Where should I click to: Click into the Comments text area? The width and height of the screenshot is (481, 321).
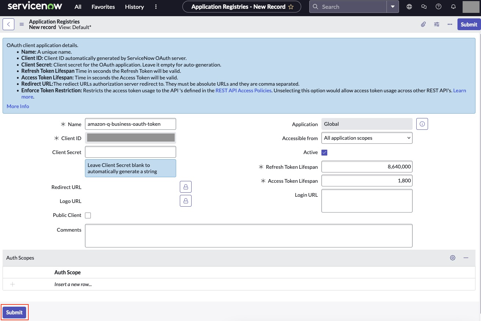(249, 236)
